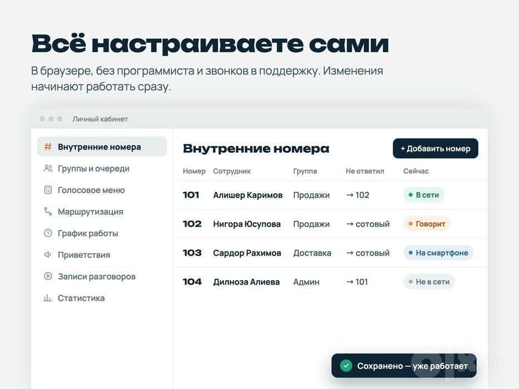Click employee Сардор Рахимов
Image resolution: width=519 pixels, height=389 pixels.
pos(247,253)
